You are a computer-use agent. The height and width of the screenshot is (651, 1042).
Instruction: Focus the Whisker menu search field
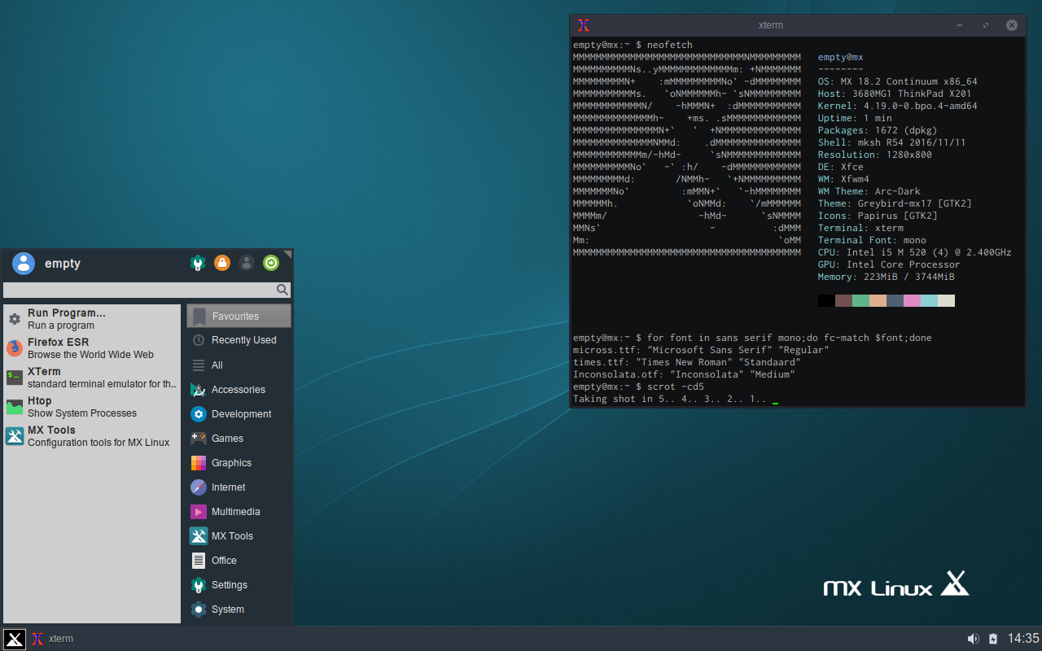(x=147, y=290)
